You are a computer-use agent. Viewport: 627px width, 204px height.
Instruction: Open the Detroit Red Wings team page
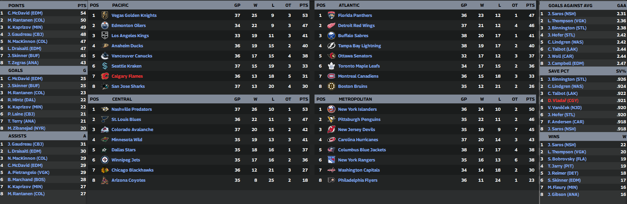356,25
